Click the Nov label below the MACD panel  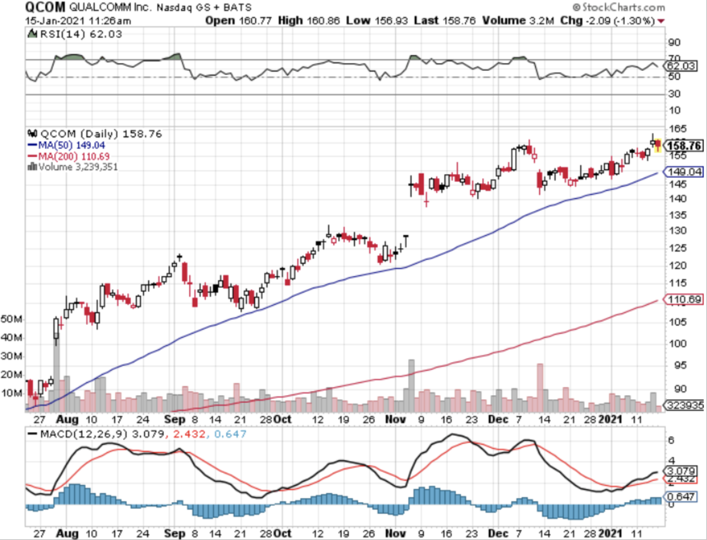point(395,533)
